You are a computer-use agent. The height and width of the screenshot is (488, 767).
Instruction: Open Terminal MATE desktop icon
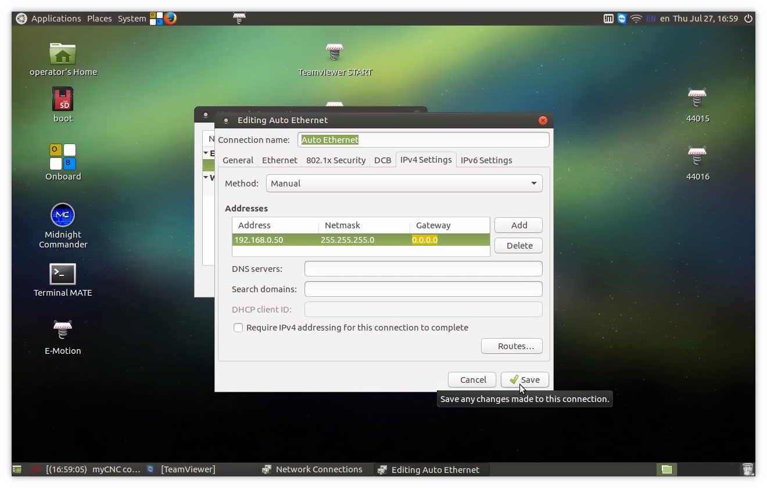(x=63, y=274)
